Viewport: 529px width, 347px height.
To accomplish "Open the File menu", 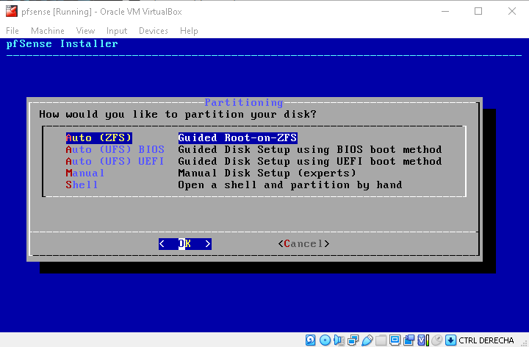I will point(12,31).
